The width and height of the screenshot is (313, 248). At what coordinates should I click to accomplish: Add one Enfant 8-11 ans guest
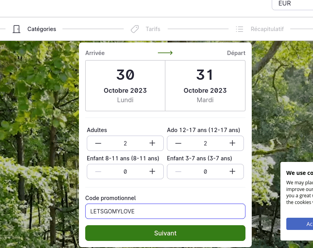(152, 171)
